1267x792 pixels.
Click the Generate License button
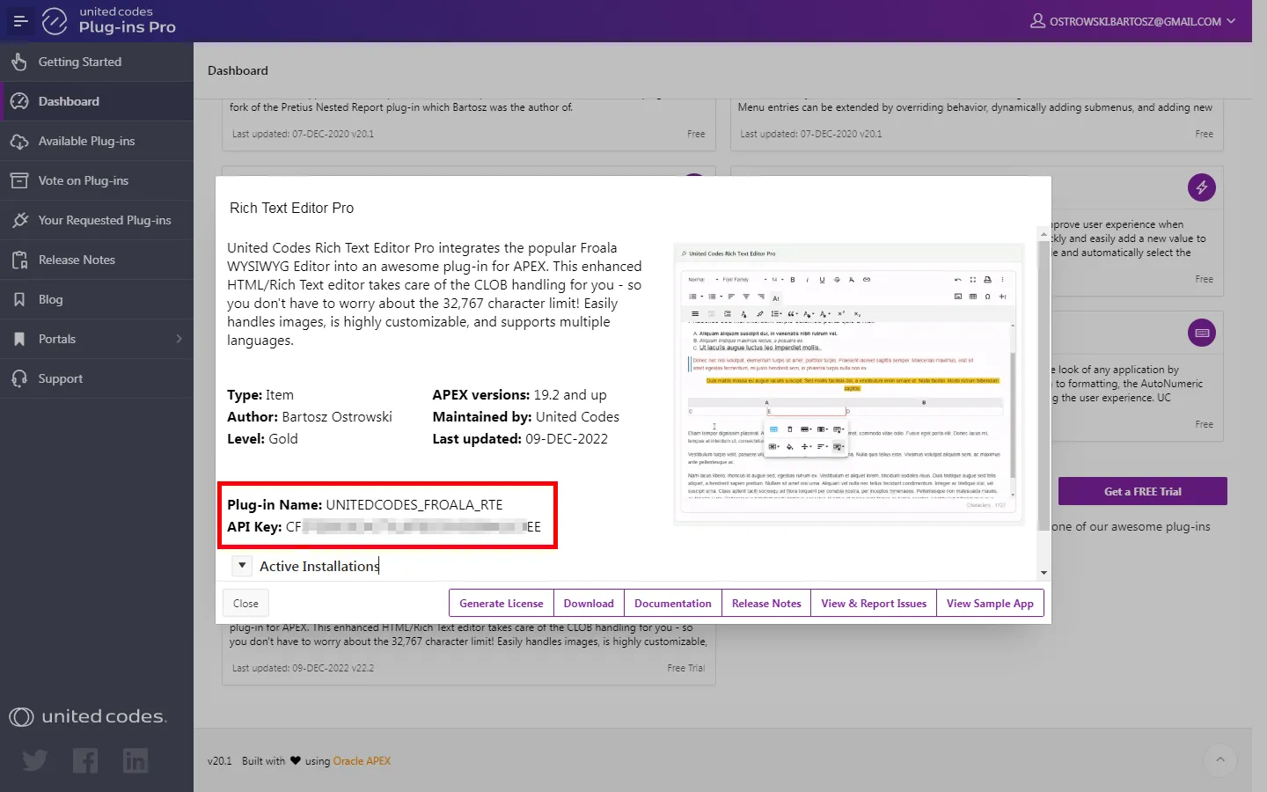point(501,604)
